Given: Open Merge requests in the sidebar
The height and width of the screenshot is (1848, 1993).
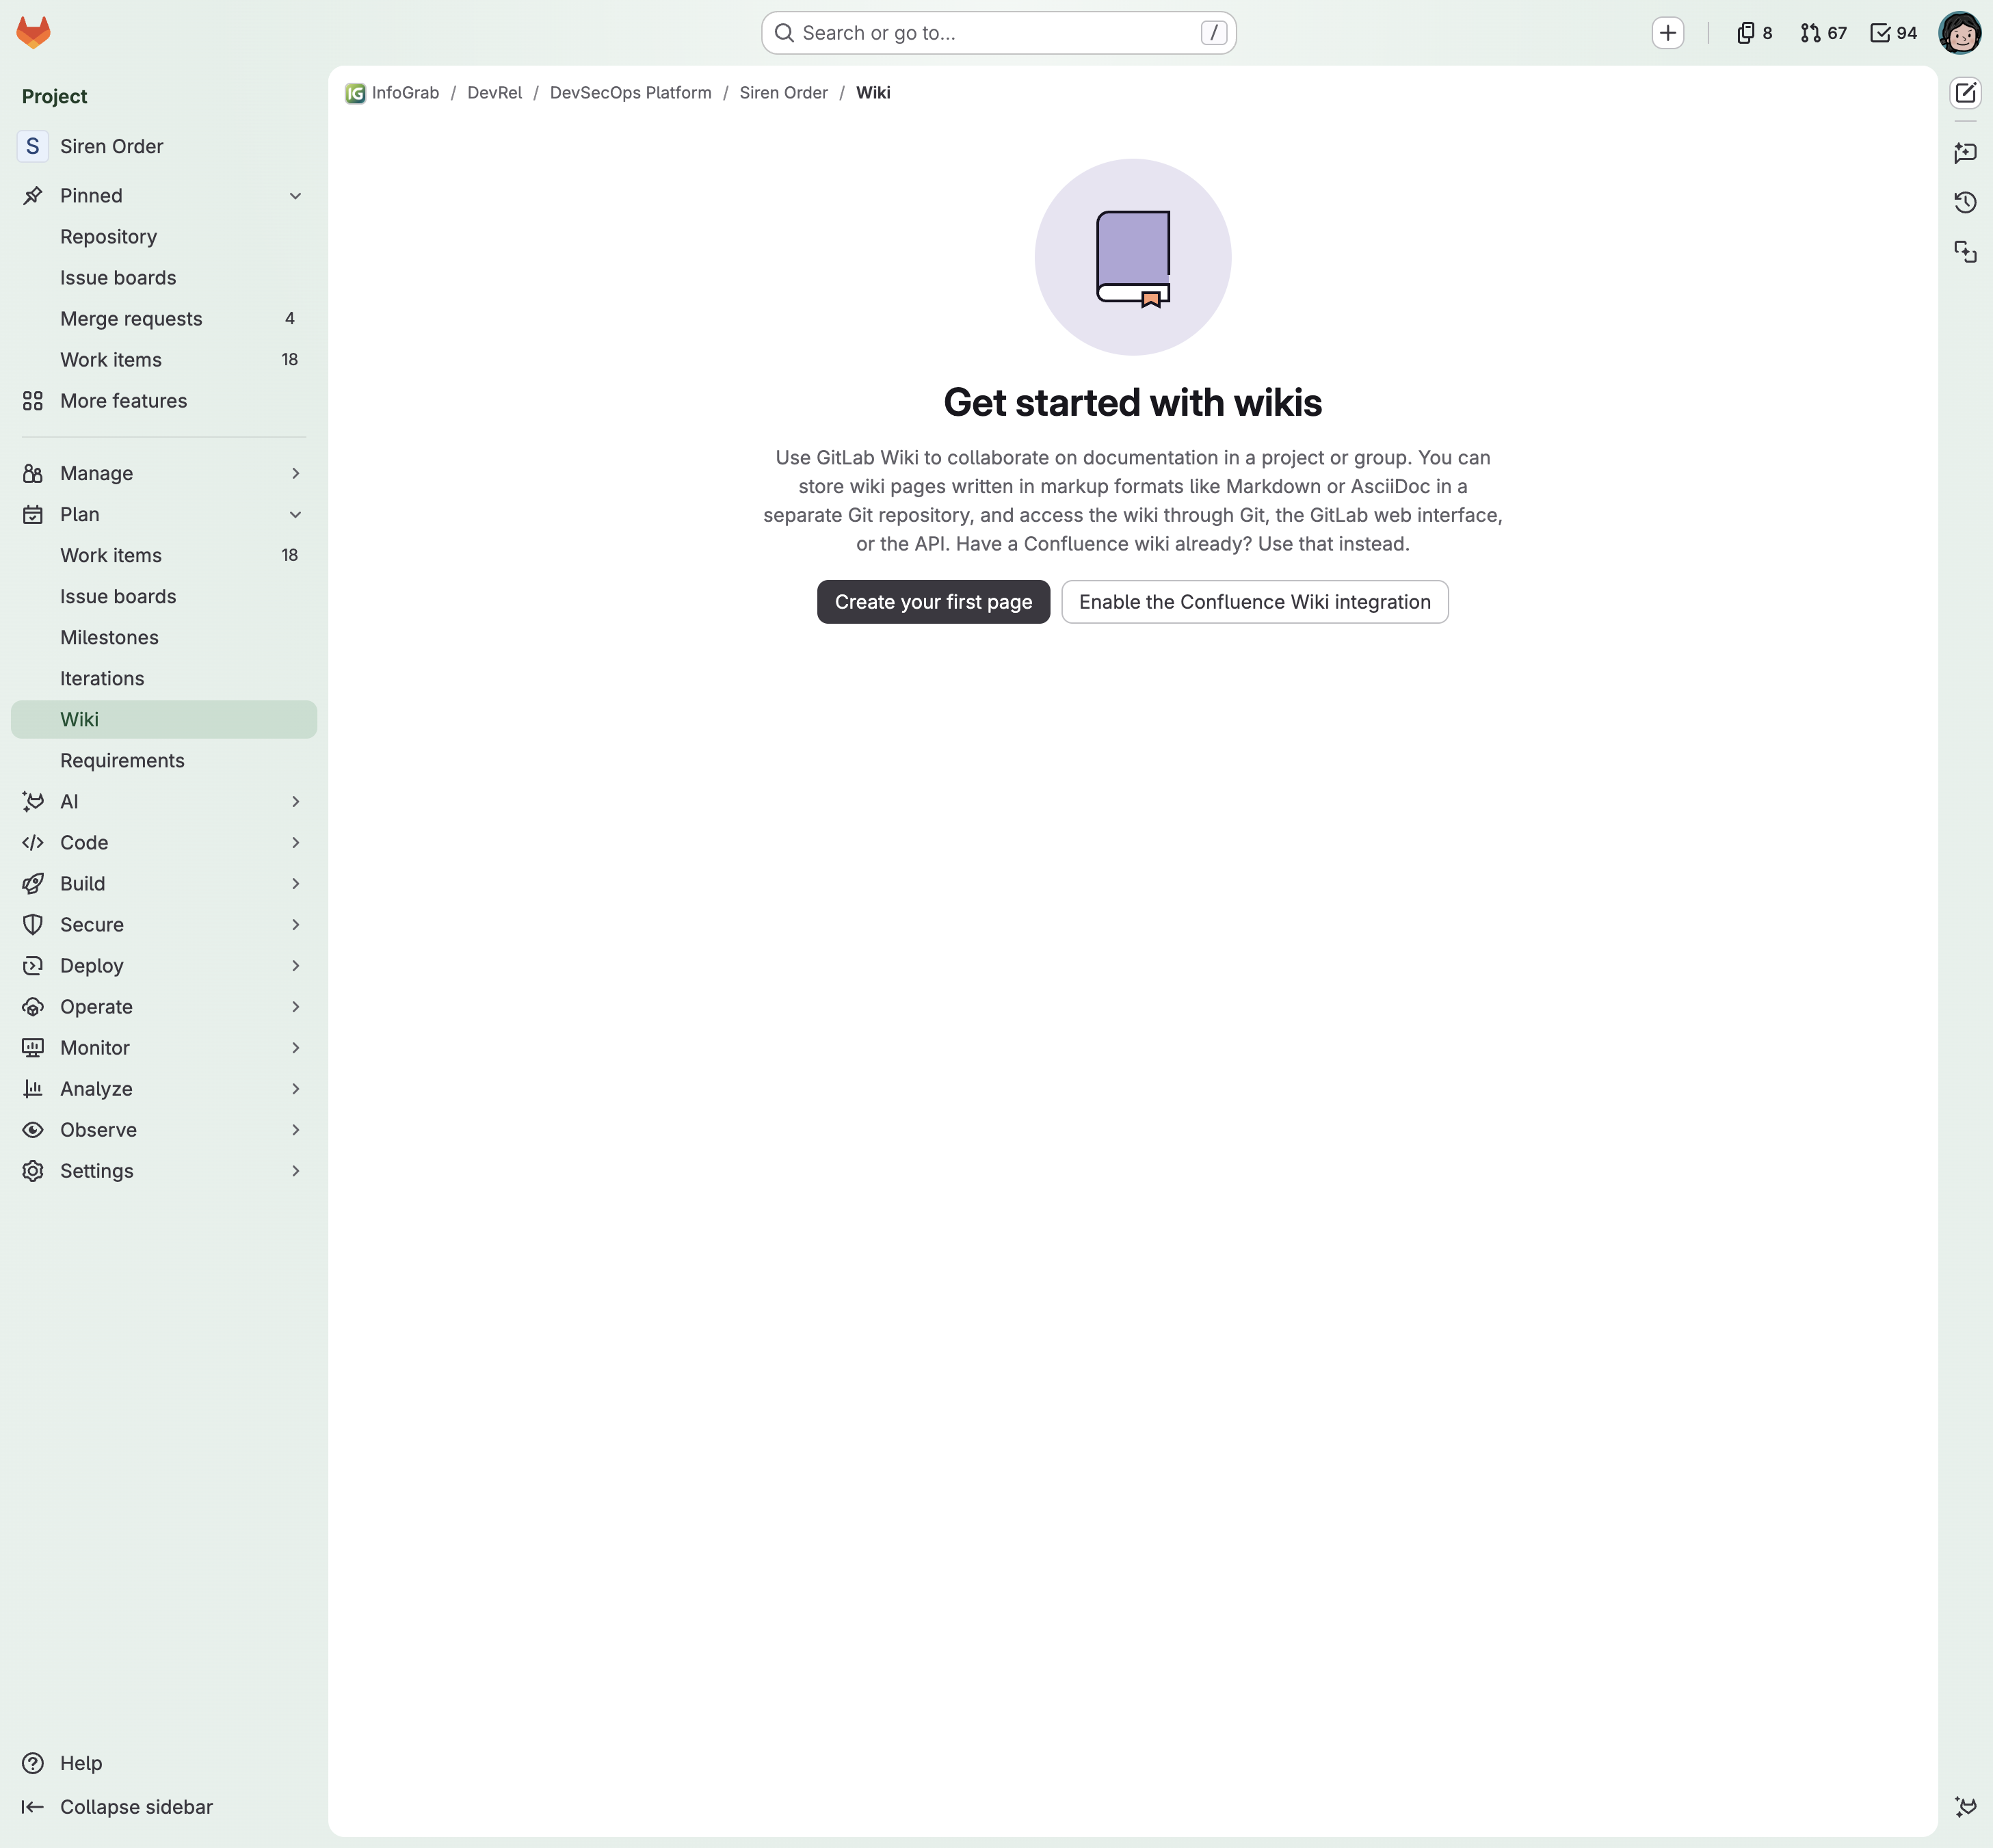Looking at the screenshot, I should tap(164, 319).
